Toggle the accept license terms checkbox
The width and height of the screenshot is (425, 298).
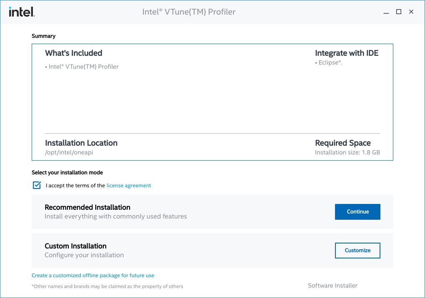[37, 185]
